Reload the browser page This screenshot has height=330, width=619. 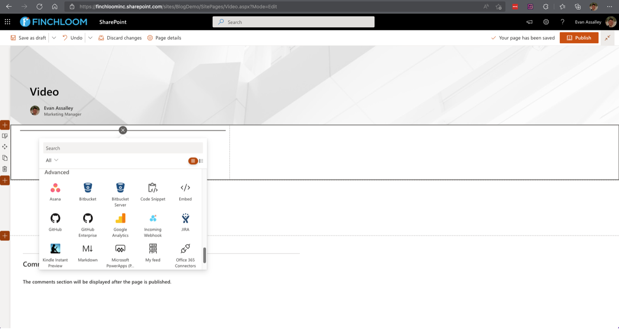coord(39,6)
